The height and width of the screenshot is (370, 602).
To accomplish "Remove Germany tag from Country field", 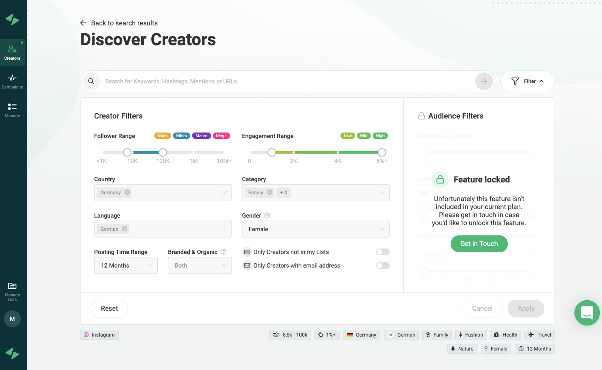I will 127,192.
